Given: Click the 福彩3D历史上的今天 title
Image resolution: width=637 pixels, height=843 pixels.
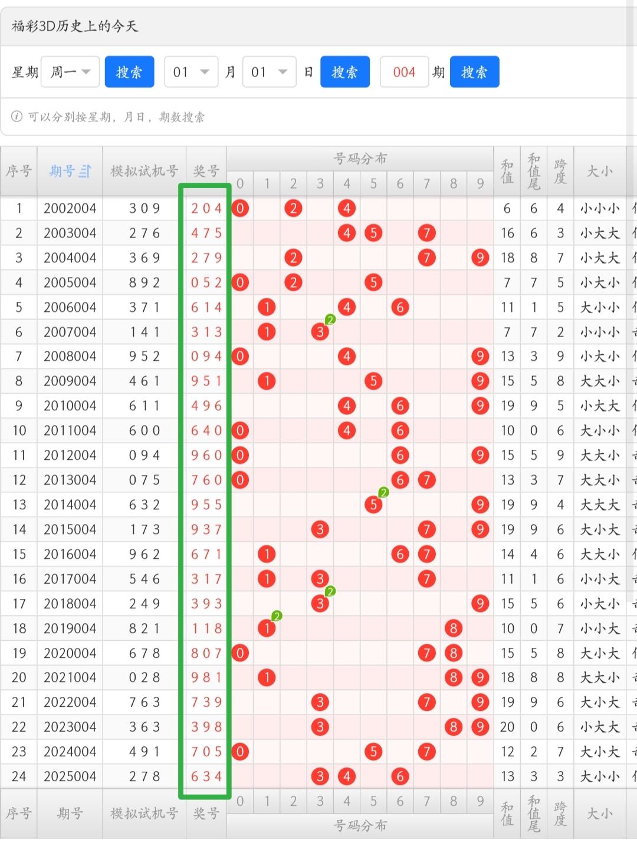Looking at the screenshot, I should 74,26.
